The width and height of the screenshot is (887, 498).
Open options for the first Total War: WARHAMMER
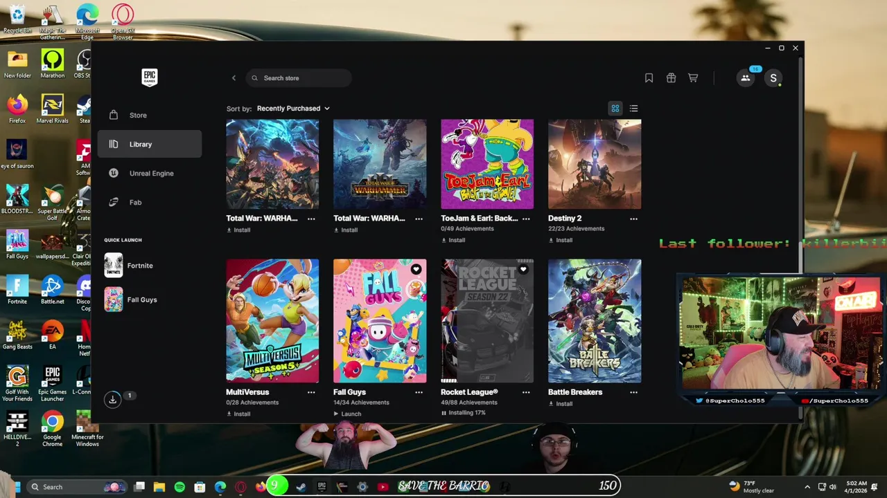311,219
